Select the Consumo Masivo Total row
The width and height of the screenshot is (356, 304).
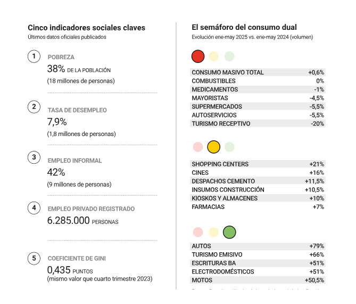[258, 73]
